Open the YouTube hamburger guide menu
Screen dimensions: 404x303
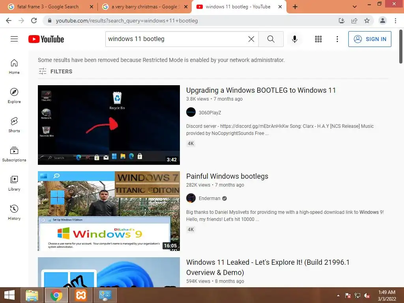(14, 39)
